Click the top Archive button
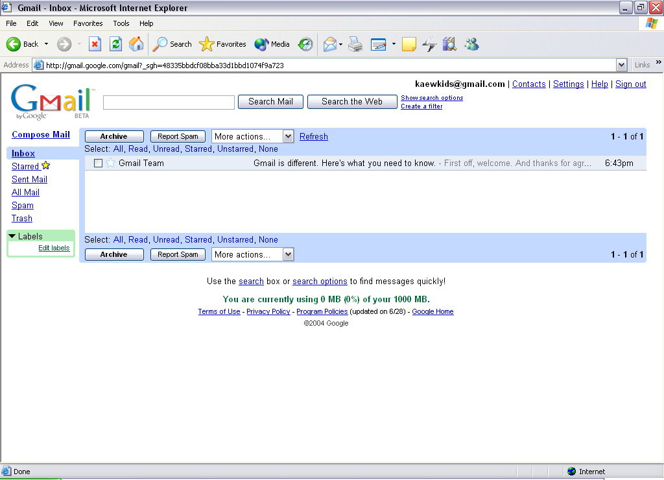 (x=114, y=136)
